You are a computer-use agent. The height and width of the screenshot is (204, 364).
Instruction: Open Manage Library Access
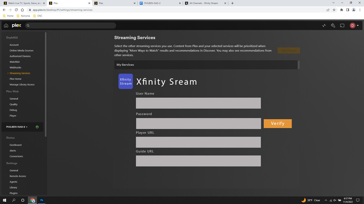point(22,85)
